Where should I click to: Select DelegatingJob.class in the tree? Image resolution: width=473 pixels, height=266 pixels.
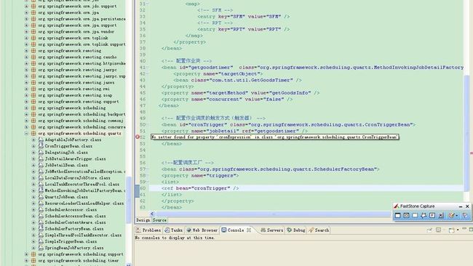[x=66, y=153]
